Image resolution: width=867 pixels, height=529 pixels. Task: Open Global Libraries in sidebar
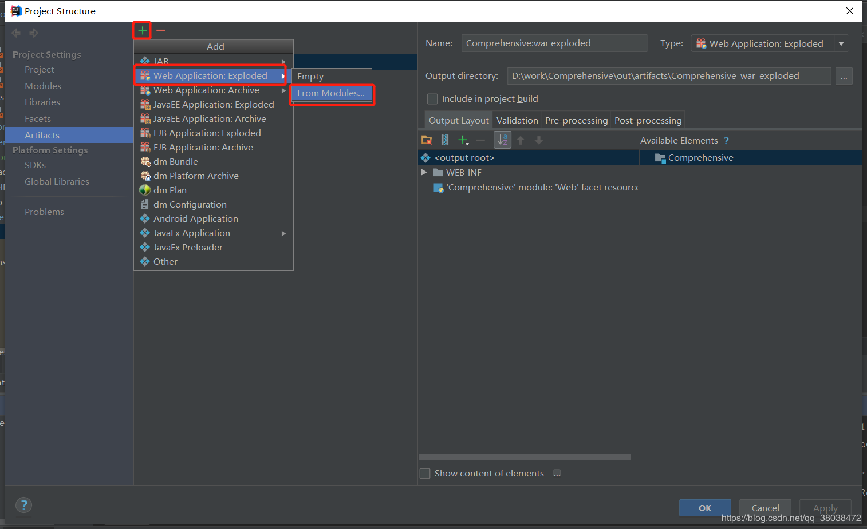pyautogui.click(x=57, y=181)
